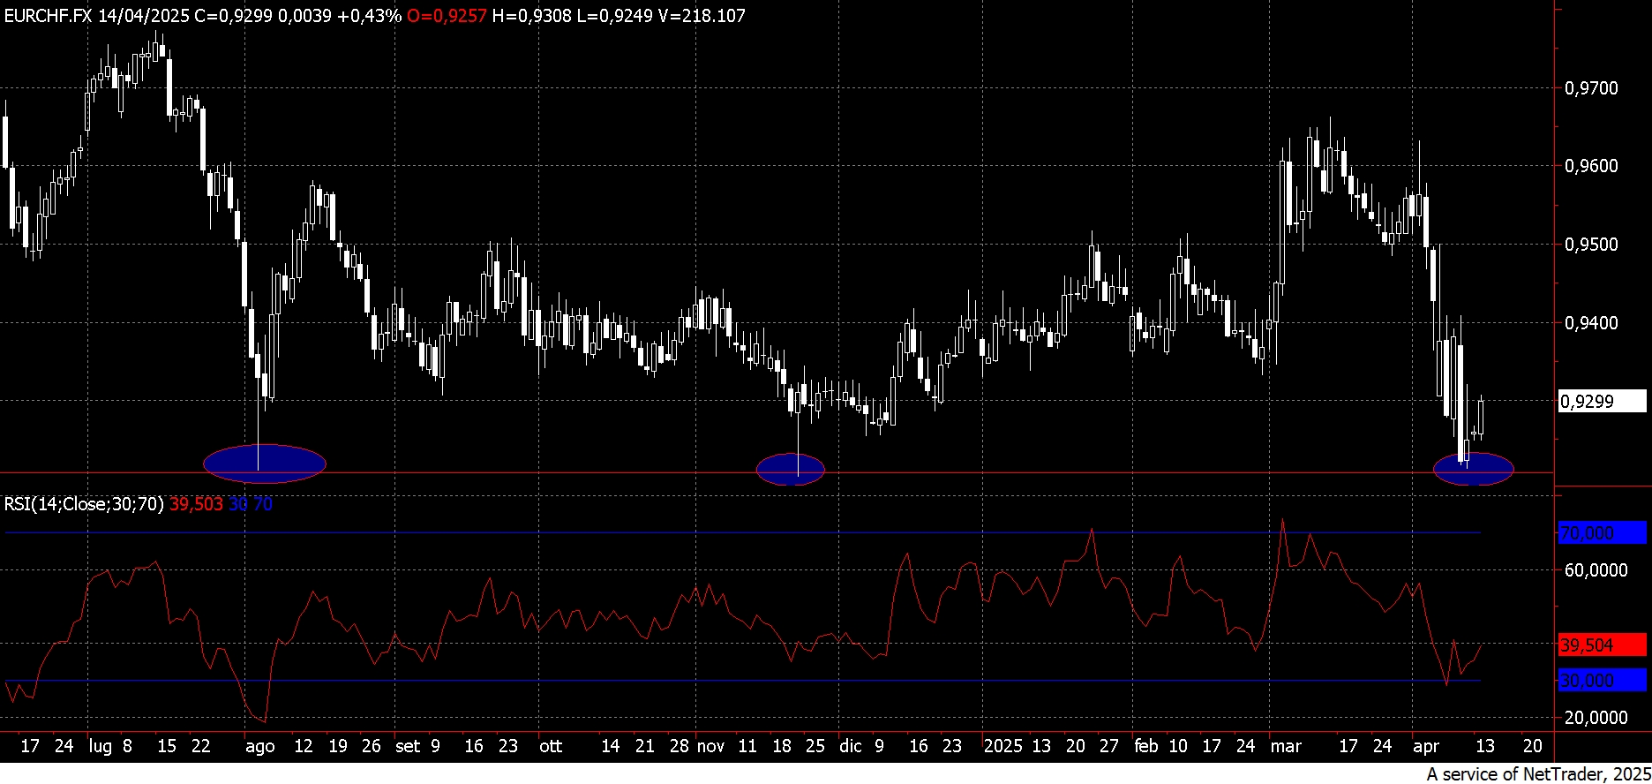This screenshot has height=784, width=1652.
Task: Click the feb month label on time axis
Action: 1146,746
